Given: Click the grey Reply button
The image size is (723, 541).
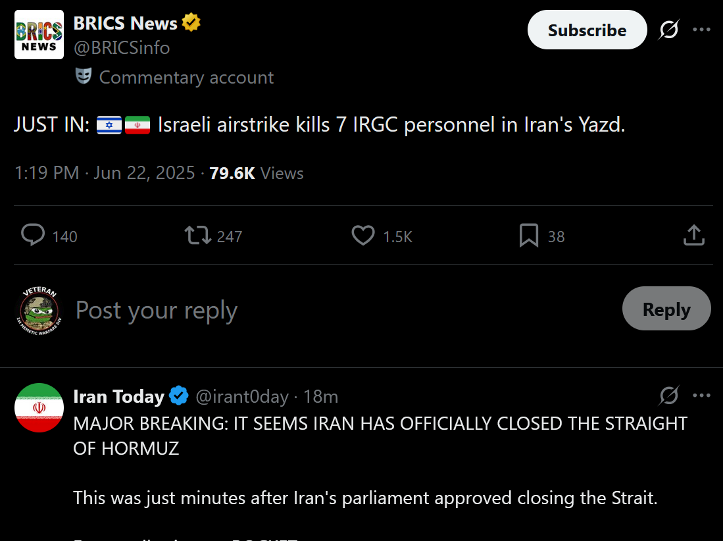Looking at the screenshot, I should click(666, 309).
